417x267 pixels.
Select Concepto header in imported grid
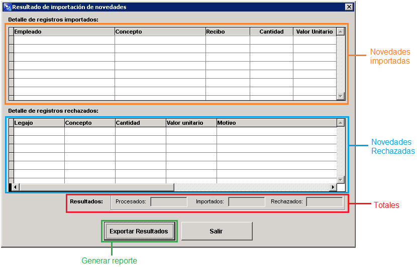coord(160,32)
